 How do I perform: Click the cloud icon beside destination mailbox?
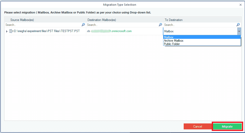click(x=89, y=31)
